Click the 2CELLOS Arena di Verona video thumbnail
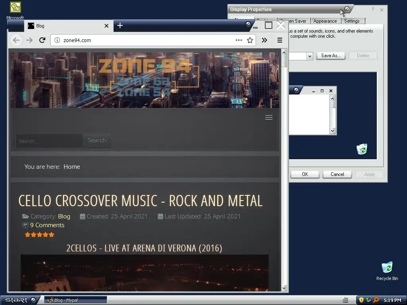This screenshot has height=305, width=407. (145, 273)
